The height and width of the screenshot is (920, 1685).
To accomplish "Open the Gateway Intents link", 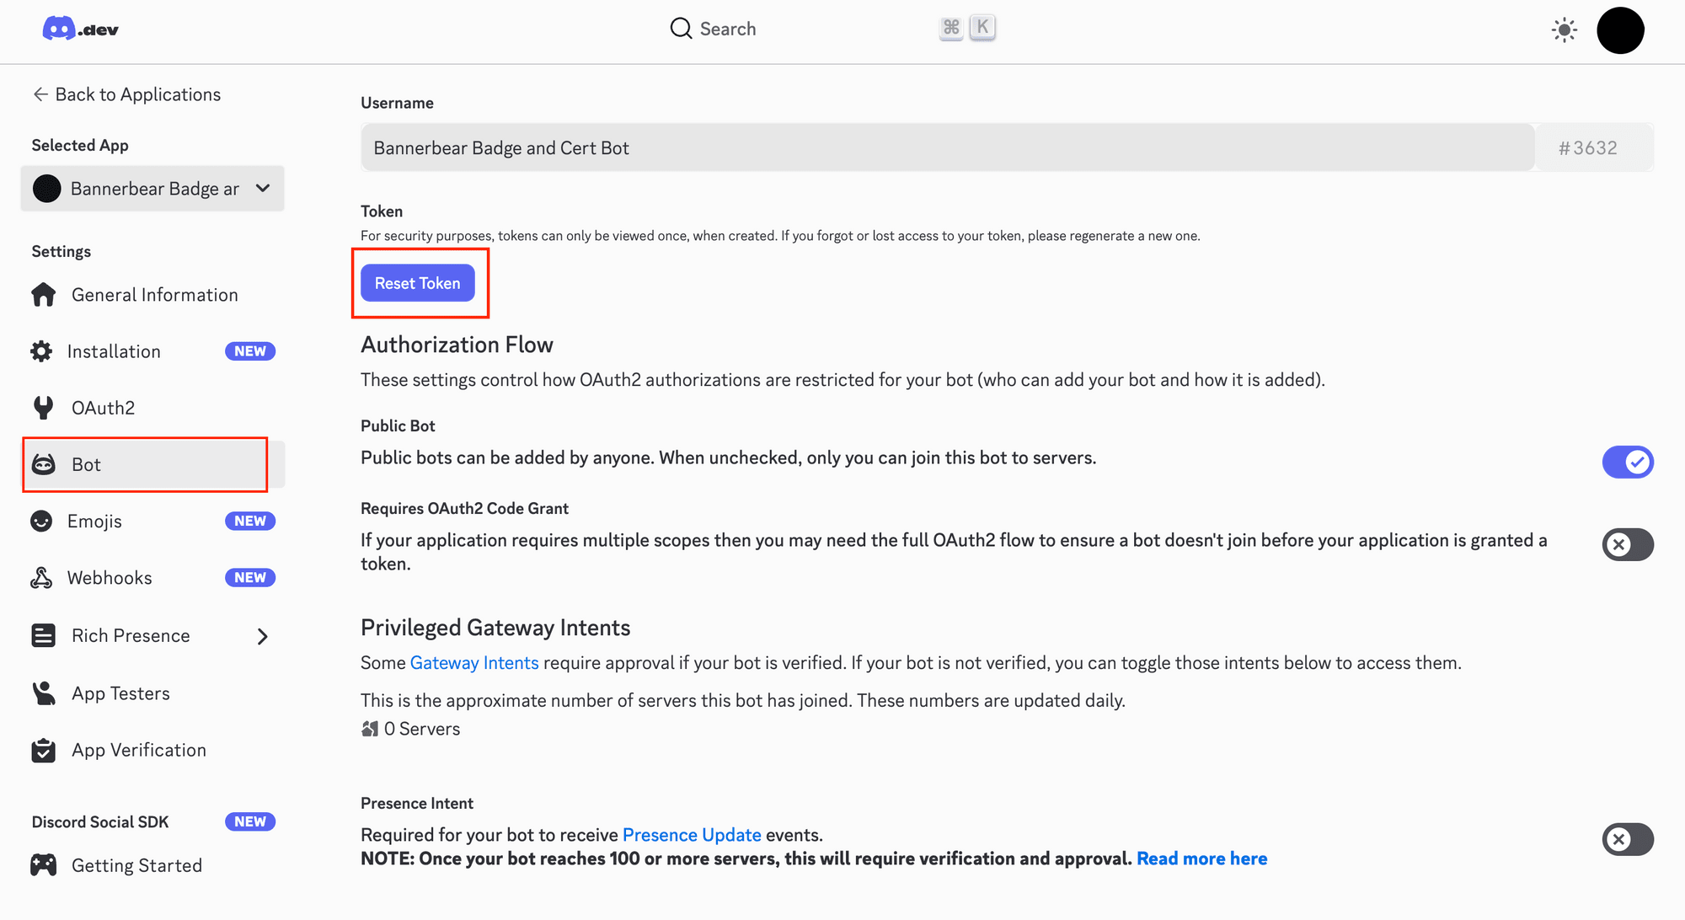I will pos(473,663).
